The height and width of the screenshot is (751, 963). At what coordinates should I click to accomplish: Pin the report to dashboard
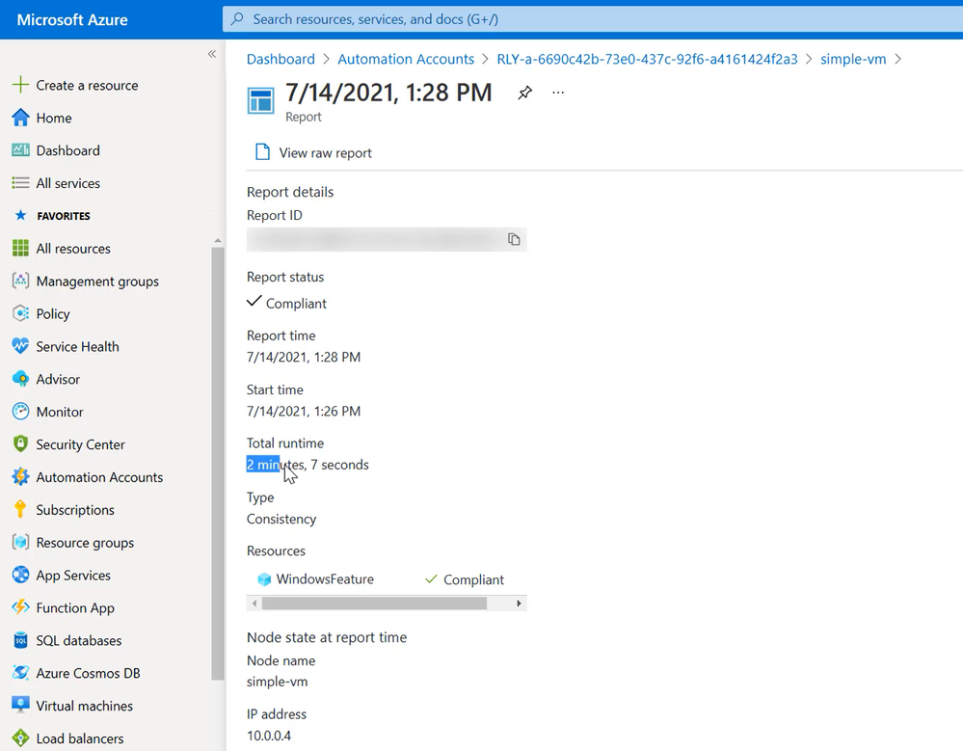click(x=524, y=93)
